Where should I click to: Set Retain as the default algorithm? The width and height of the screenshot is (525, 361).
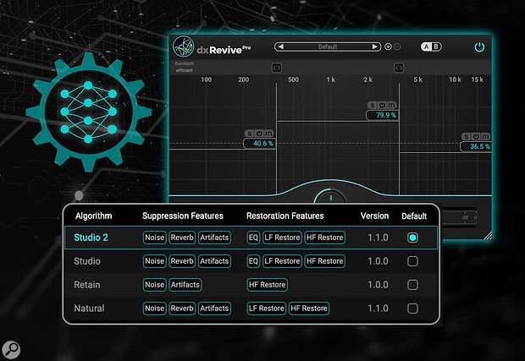(x=412, y=285)
